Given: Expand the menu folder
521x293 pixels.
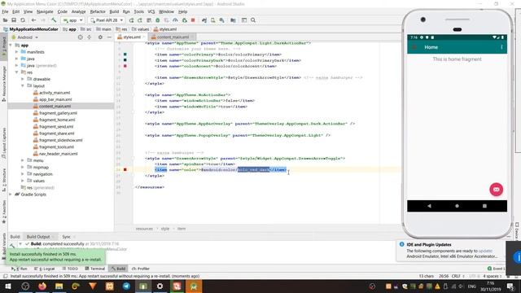Looking at the screenshot, I should pyautogui.click(x=23, y=160).
